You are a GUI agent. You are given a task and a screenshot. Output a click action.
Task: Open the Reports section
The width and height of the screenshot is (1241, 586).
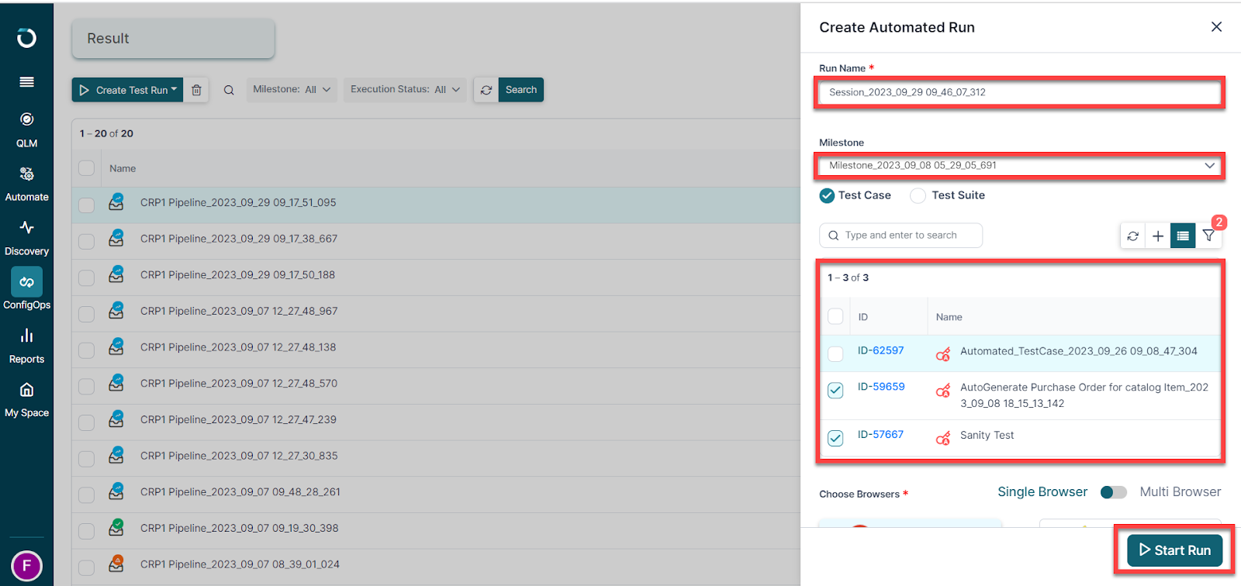click(26, 346)
